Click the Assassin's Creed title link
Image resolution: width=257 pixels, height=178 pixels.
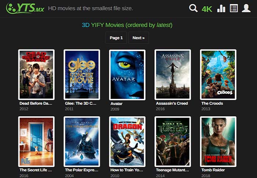coord(172,103)
